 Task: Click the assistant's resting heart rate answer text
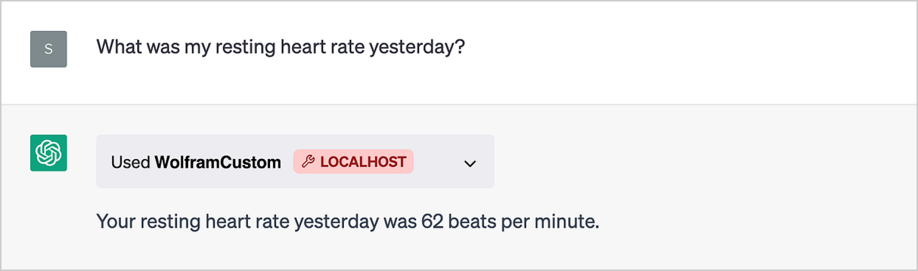[x=348, y=221]
